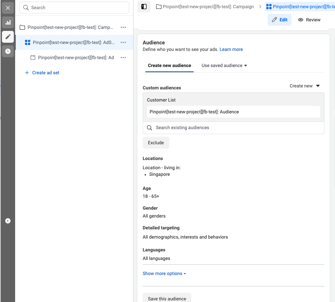This screenshot has height=302, width=335.
Task: Close the editor with the X icon
Action: pyautogui.click(x=8, y=8)
